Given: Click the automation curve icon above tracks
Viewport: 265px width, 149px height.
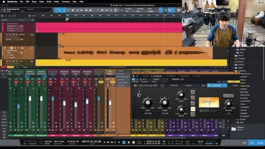Looking at the screenshot, I should click(14, 16).
